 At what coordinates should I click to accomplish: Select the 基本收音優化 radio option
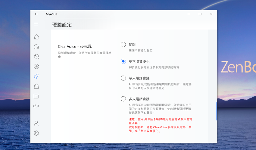(x=123, y=61)
